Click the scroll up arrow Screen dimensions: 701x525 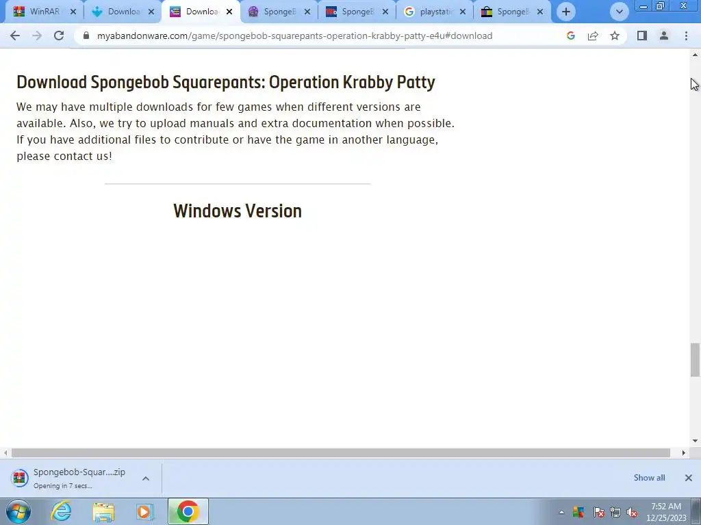695,55
